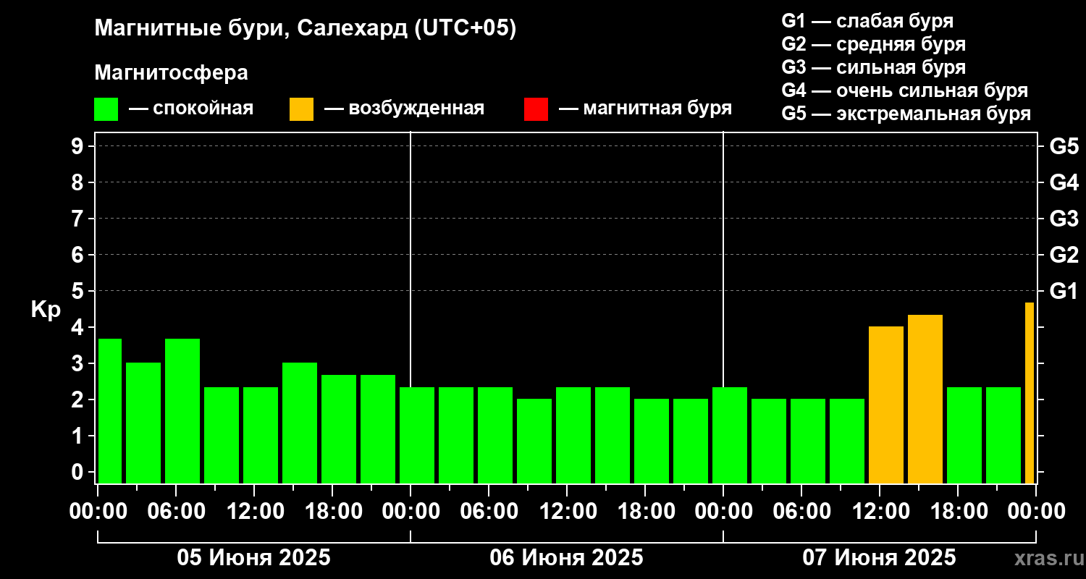Click the 'Магнитосфера' heading

coord(172,73)
